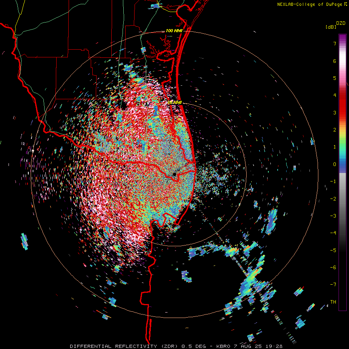Select the -6 value on the color scale
The height and width of the screenshot is (349, 349).
[x=333, y=268]
